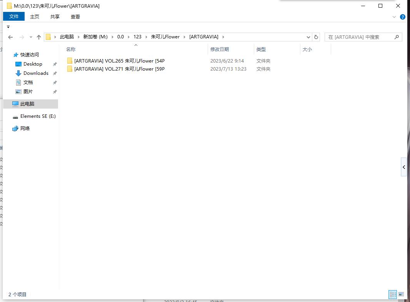The image size is (410, 302).
Task: Open 网络 in the navigation pane
Action: tap(25, 128)
